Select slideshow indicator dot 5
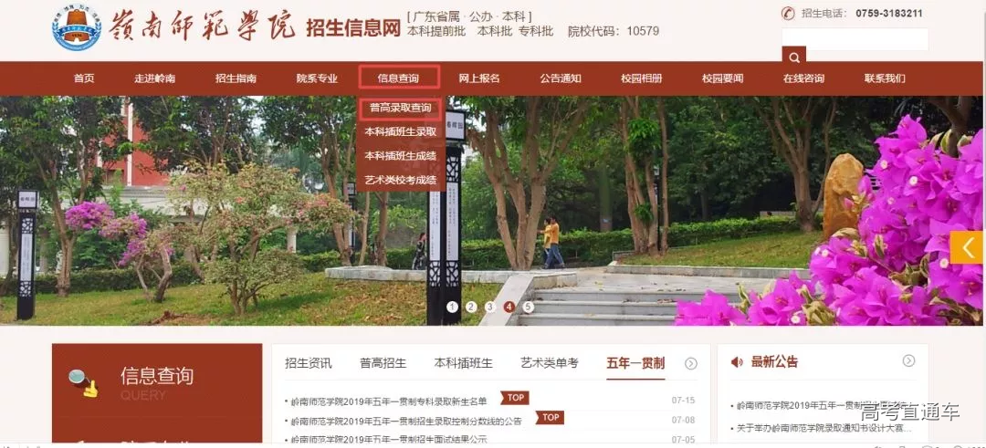This screenshot has width=986, height=448. click(x=529, y=307)
